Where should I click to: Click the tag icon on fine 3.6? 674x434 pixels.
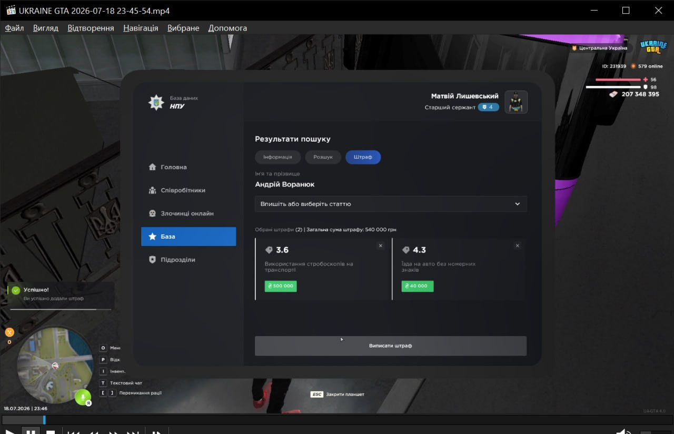(x=269, y=250)
